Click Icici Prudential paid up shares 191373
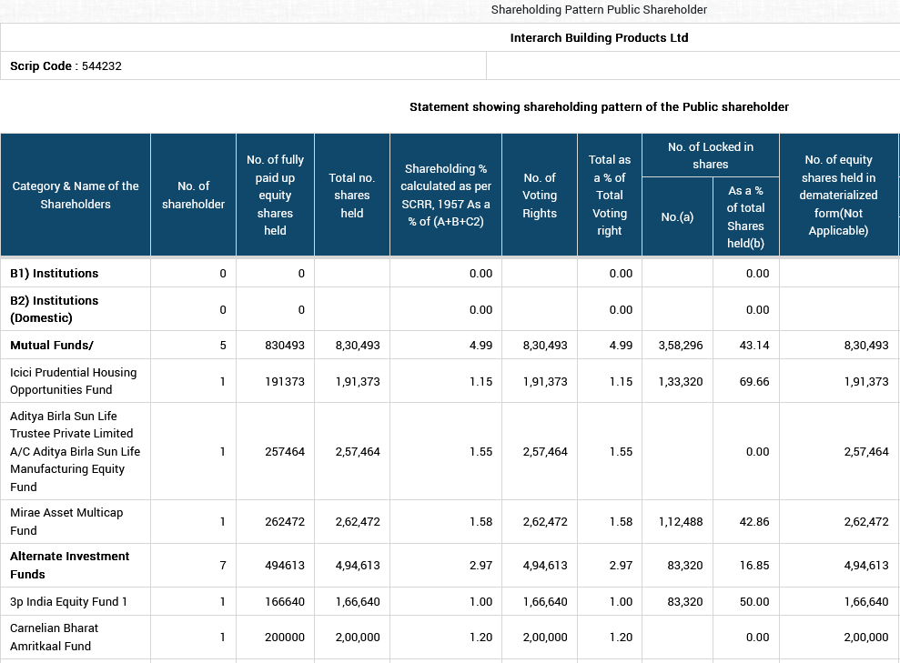The width and height of the screenshot is (900, 663). [285, 381]
